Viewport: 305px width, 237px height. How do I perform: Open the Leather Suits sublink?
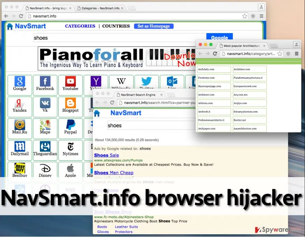click(x=126, y=227)
